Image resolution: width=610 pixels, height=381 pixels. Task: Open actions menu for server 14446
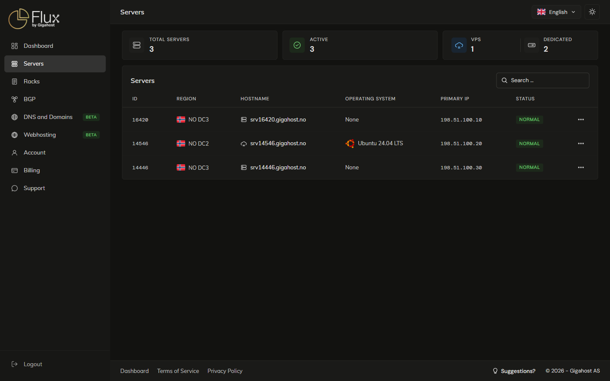[x=581, y=167]
